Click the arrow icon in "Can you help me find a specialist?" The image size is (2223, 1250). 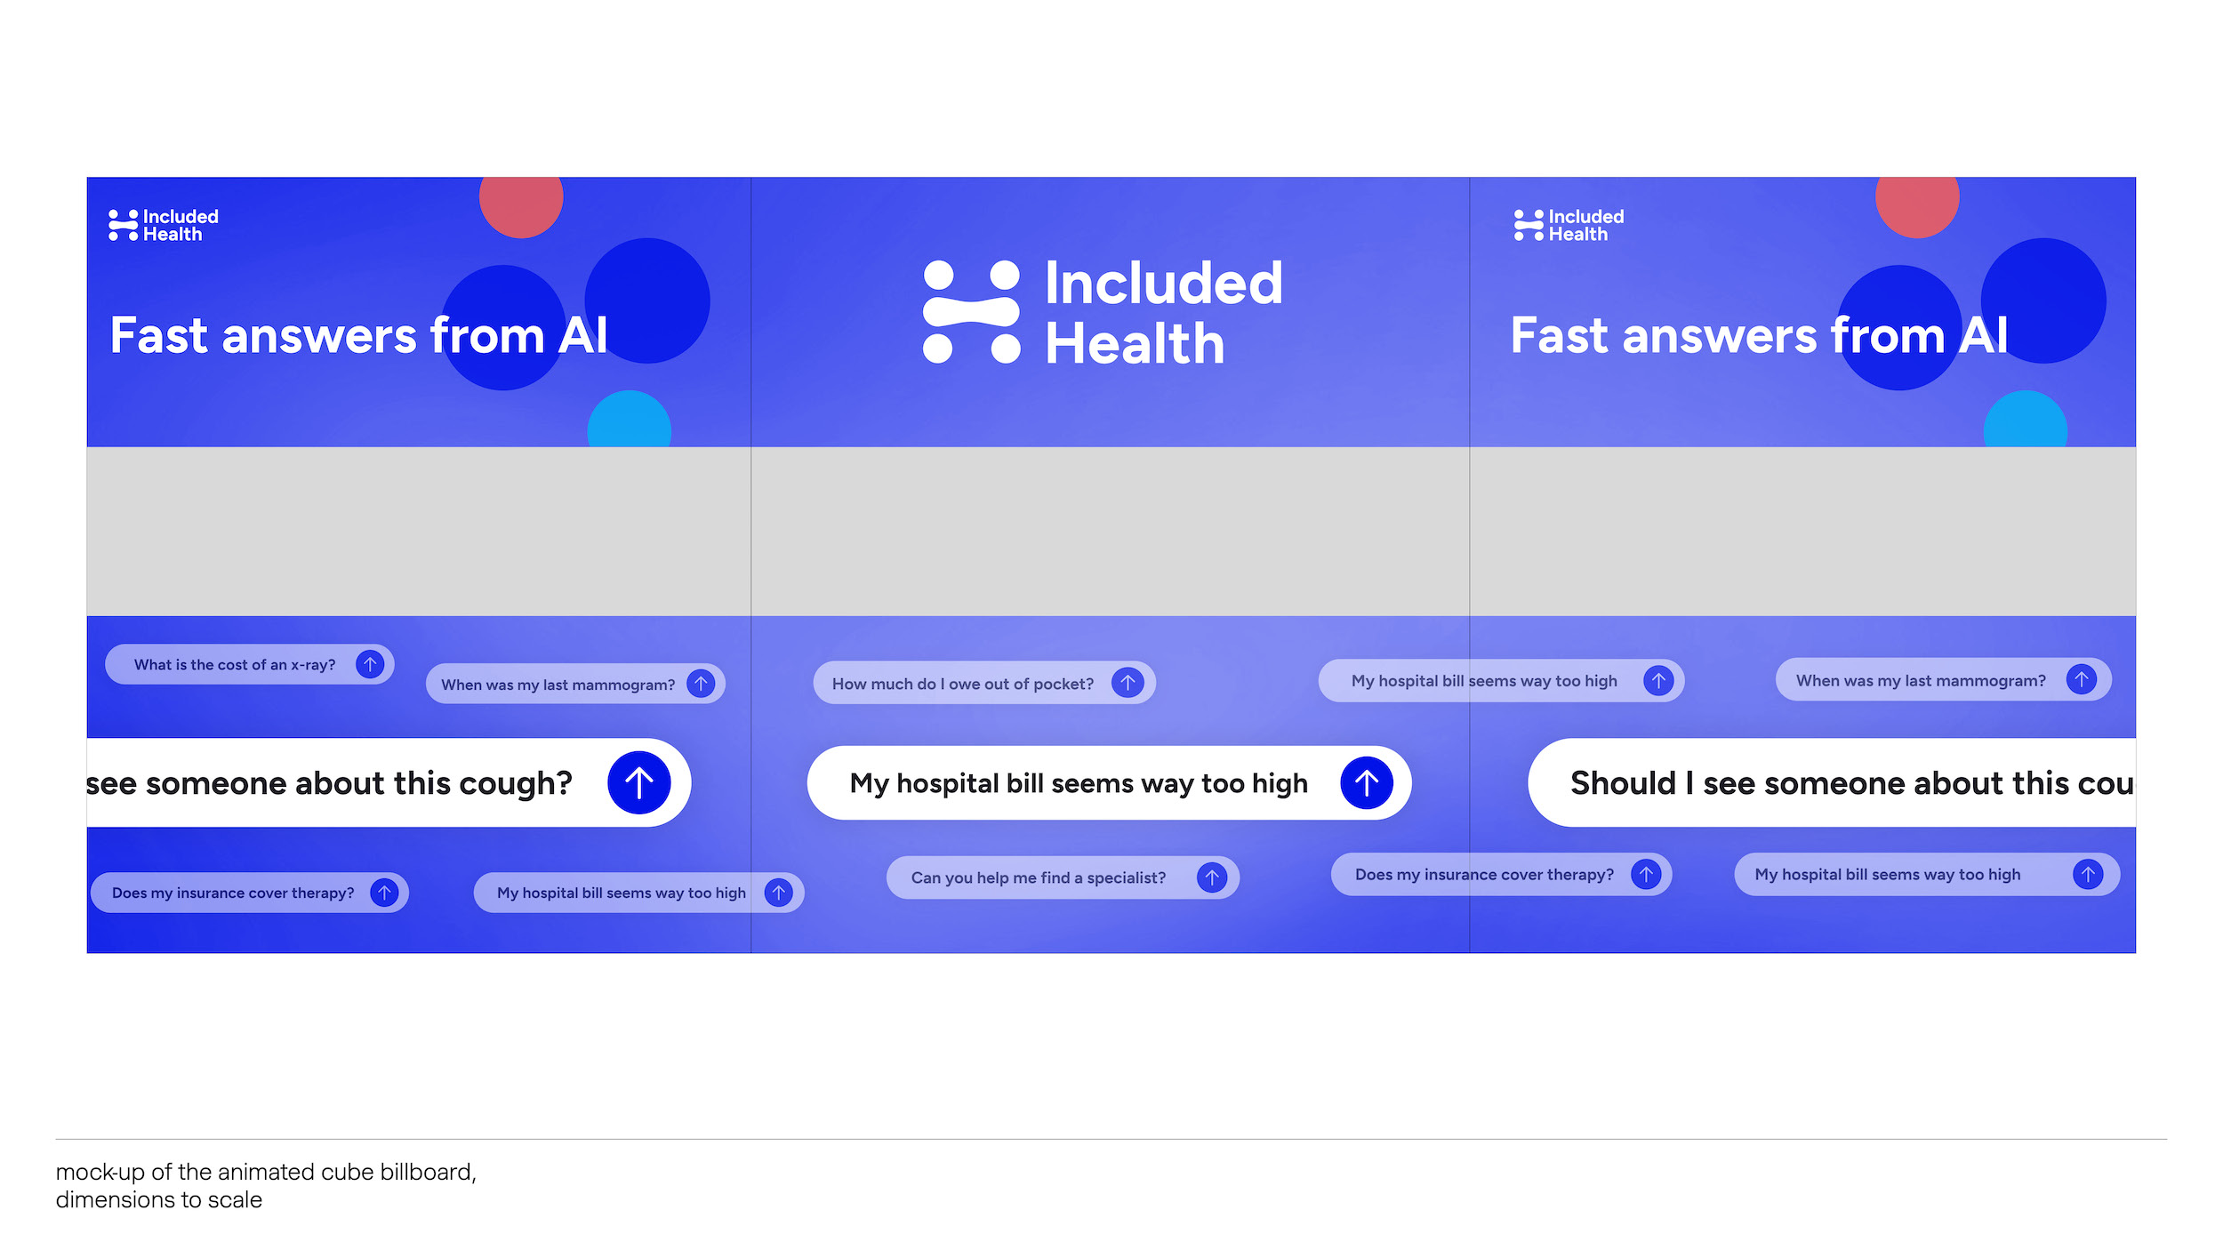click(x=1211, y=877)
